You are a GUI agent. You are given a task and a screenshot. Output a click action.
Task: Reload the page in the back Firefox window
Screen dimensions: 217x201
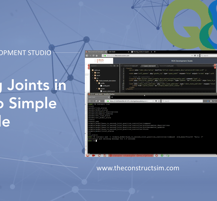click(93, 56)
